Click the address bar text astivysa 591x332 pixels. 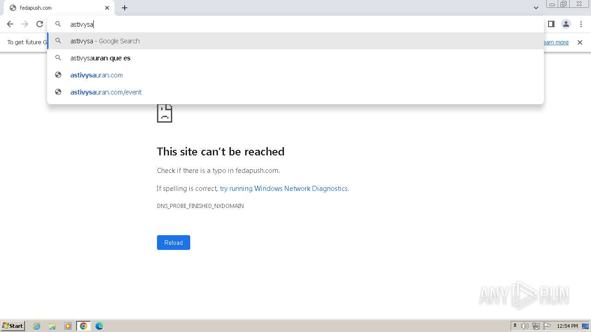[82, 24]
